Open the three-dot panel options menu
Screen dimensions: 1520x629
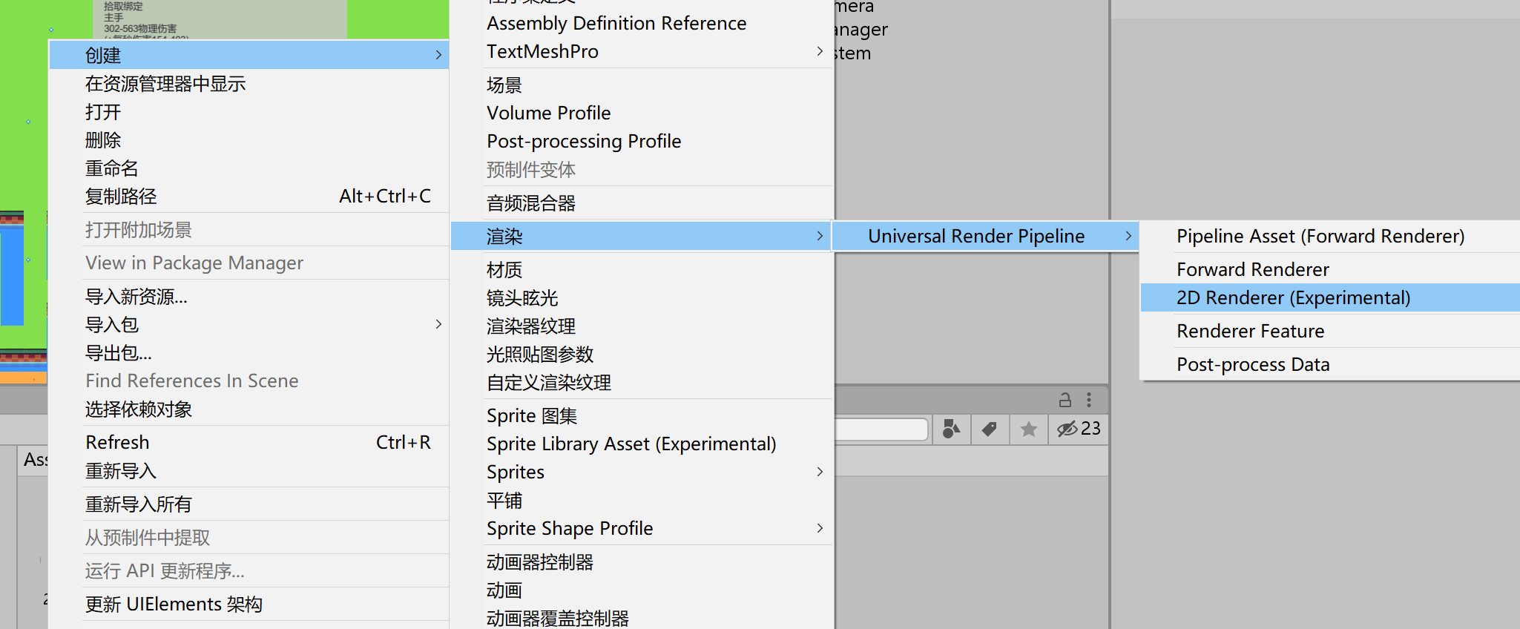(1089, 400)
